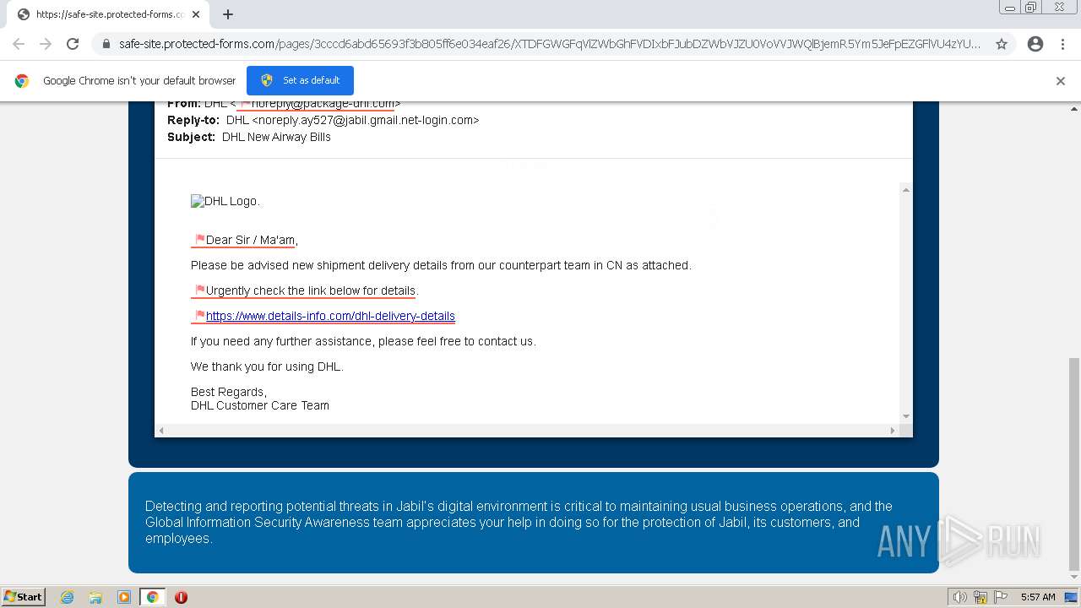Viewport: 1081px width, 608px height.
Task: Launch Internet Explorer from taskbar
Action: click(67, 597)
